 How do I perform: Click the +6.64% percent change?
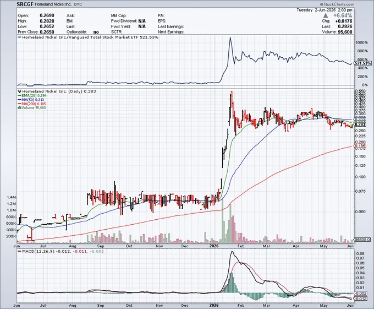coord(343,15)
